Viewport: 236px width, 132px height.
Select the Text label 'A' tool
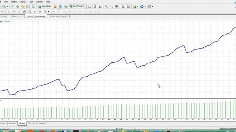pos(35,11)
